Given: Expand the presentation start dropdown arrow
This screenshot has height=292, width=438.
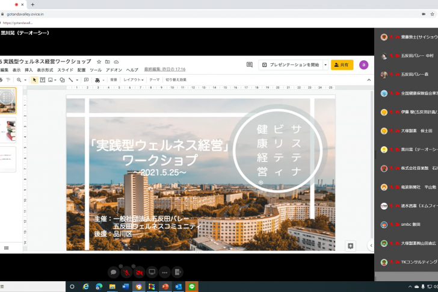Looking at the screenshot, I should coord(325,64).
